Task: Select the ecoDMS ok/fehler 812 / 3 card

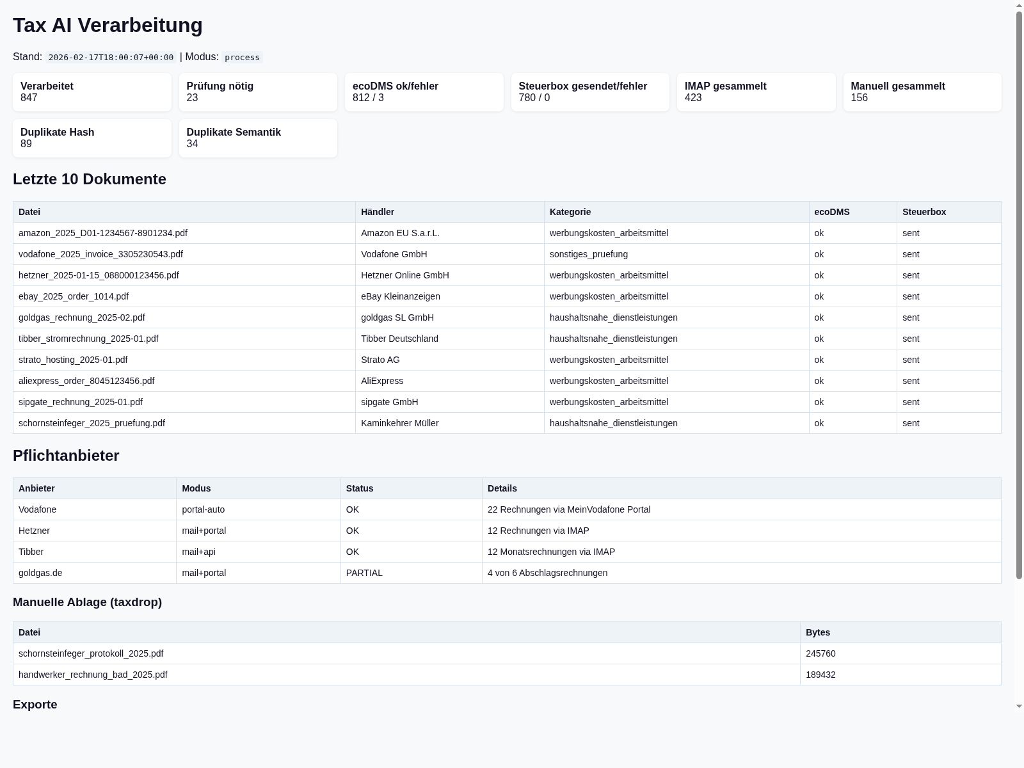Action: [x=424, y=92]
